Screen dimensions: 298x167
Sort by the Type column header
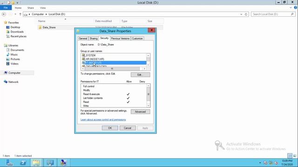click(x=133, y=21)
